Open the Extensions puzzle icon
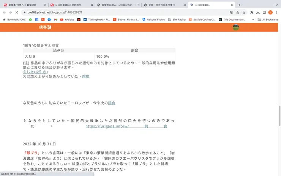The width and height of the screenshot is (281, 176). click(252, 13)
